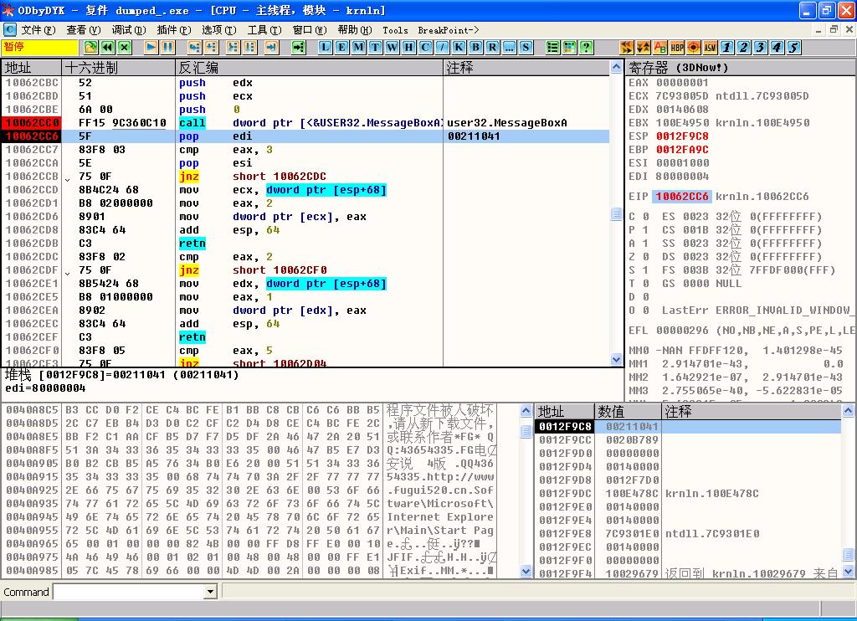Select the call MessageBoxA line at 10062CC0
The image size is (857, 621).
tap(305, 123)
